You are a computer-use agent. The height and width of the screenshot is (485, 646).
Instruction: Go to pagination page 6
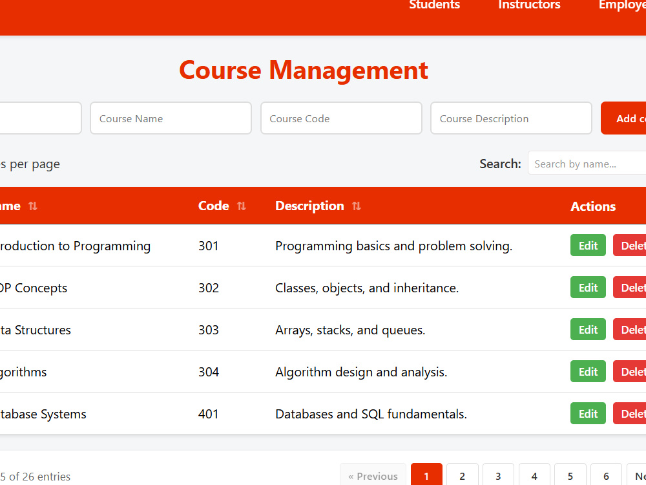pos(606,475)
